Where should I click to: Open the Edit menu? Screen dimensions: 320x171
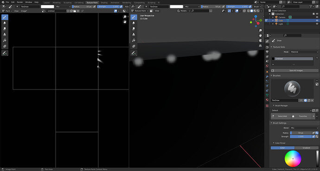[13, 2]
